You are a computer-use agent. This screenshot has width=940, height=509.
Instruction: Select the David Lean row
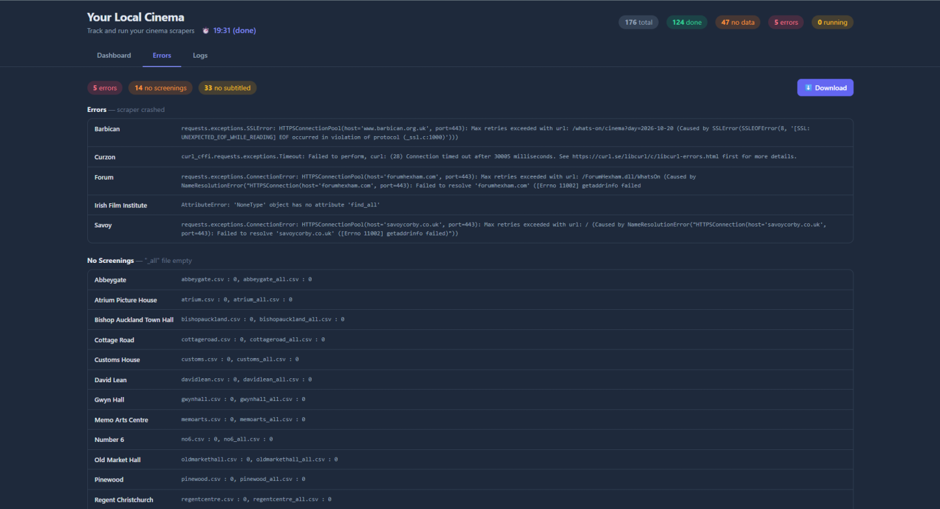(x=470, y=380)
